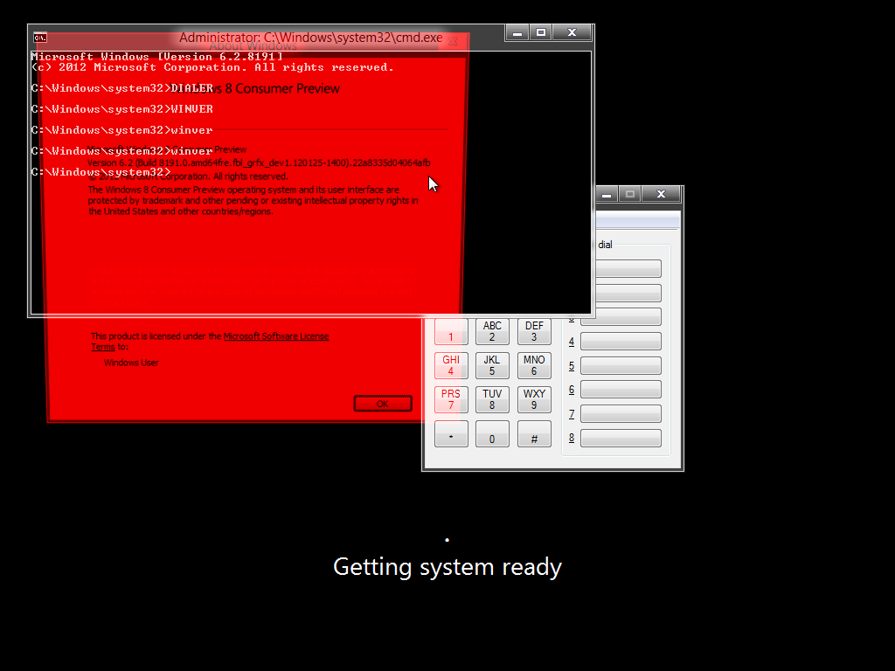This screenshot has width=895, height=671.
Task: Tap the JKL 5 keypad button
Action: 492,365
